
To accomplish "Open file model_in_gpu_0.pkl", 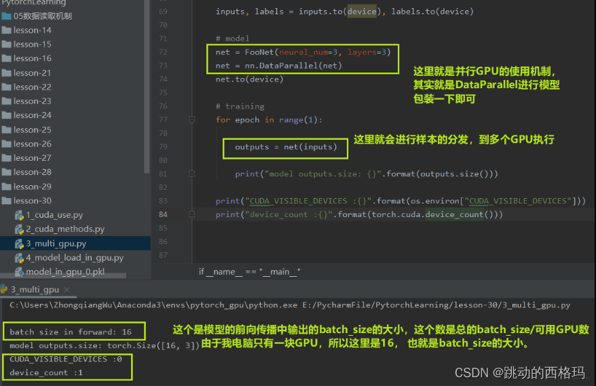I will coord(65,271).
